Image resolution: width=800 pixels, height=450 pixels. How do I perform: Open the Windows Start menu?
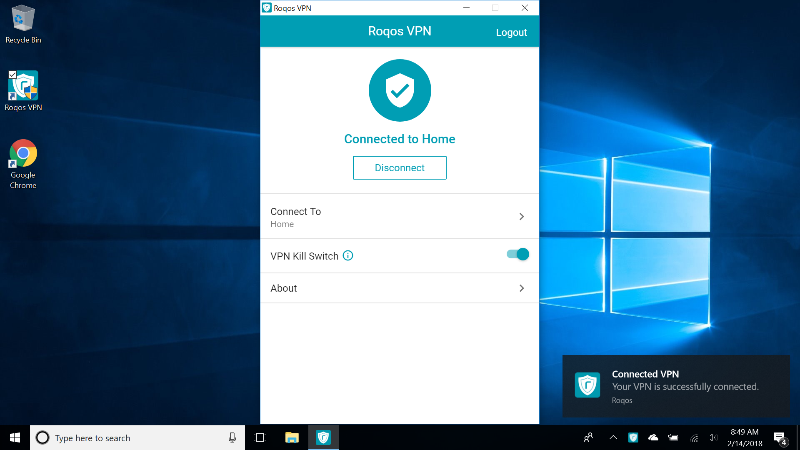pyautogui.click(x=15, y=437)
